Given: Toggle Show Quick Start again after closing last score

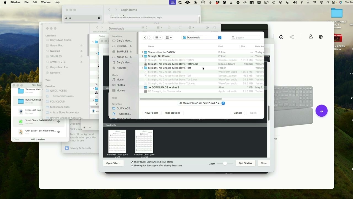Looking at the screenshot, I should click(132, 166).
